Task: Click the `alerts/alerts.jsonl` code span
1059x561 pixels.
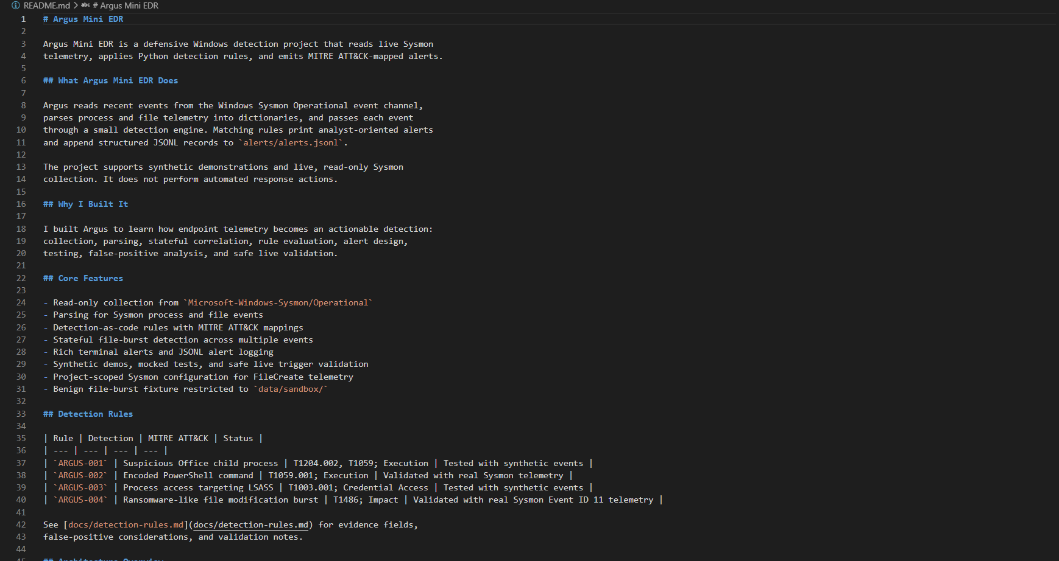Action: click(x=291, y=142)
